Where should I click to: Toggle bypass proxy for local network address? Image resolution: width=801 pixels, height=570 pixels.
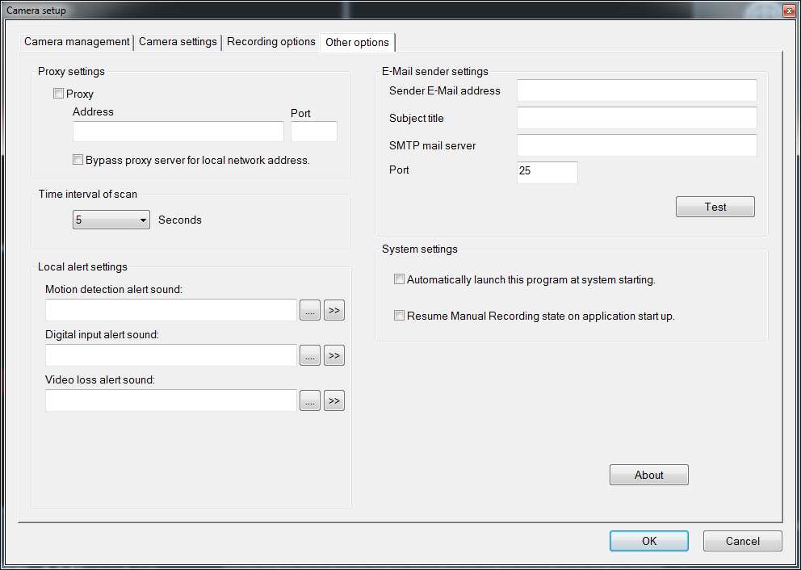(78, 160)
